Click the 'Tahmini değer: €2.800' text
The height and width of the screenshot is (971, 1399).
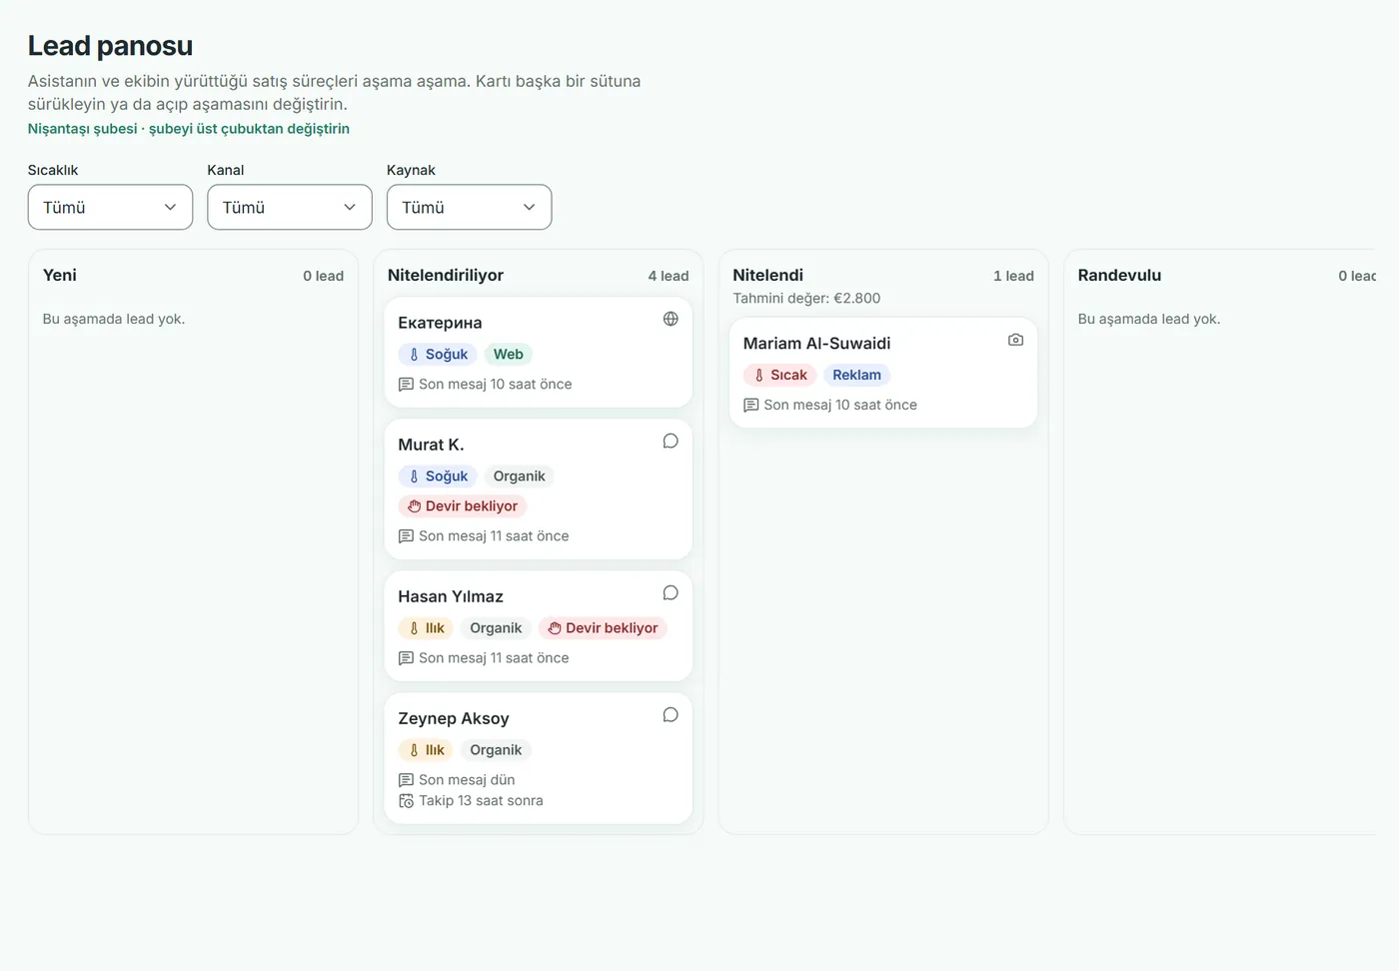(806, 299)
